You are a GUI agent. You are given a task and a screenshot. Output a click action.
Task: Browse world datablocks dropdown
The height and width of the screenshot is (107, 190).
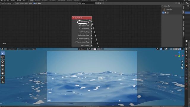click(x=80, y=3)
